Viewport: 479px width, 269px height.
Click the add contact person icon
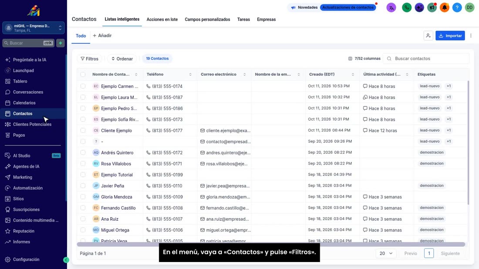click(428, 36)
